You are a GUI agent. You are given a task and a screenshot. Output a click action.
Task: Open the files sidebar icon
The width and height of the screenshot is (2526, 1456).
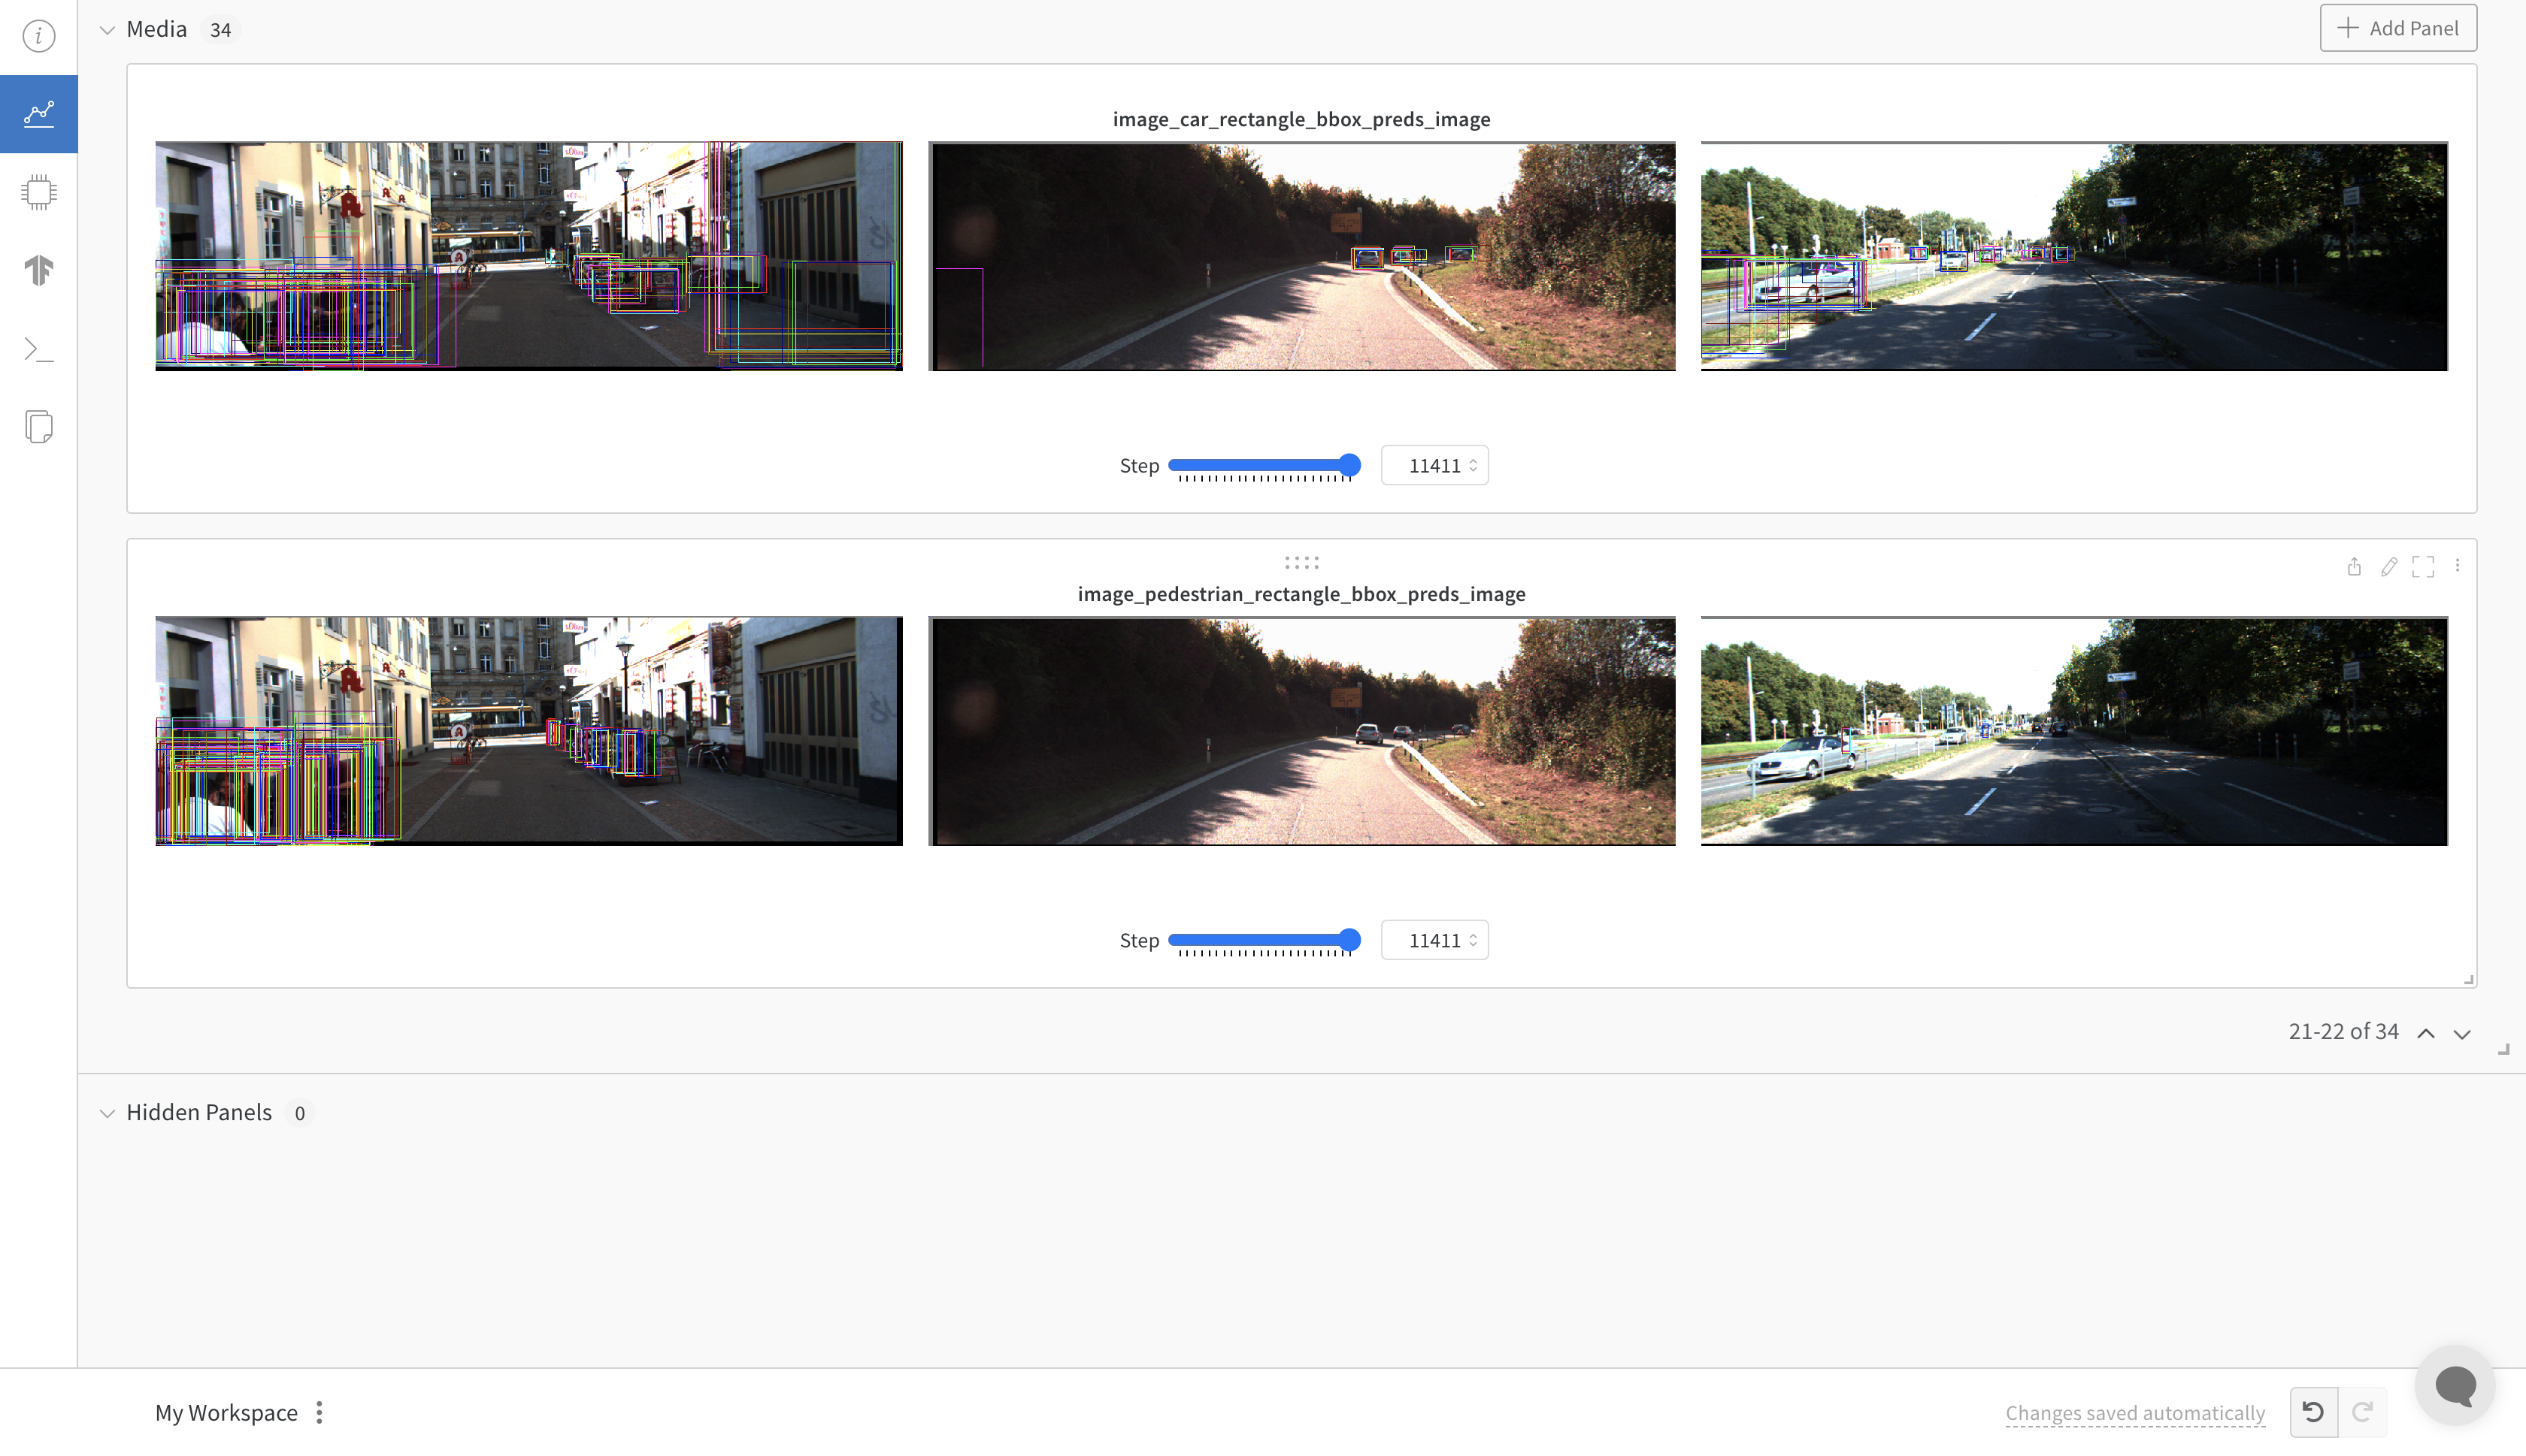pos(38,427)
